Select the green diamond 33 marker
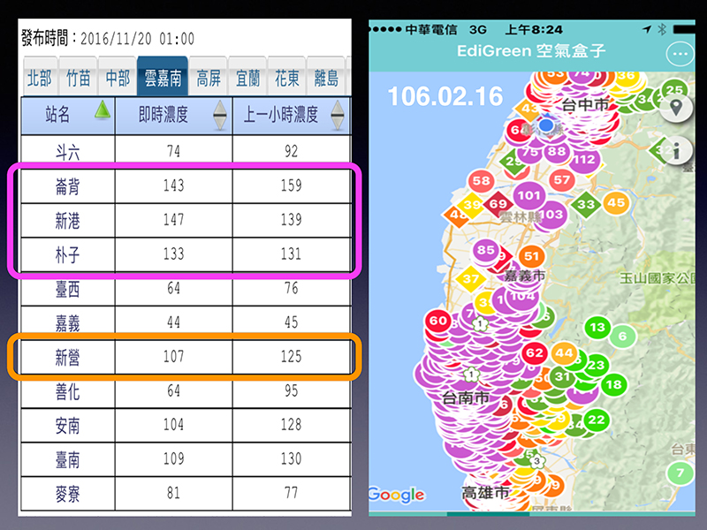Screen dimensions: 707x530 click(586, 205)
